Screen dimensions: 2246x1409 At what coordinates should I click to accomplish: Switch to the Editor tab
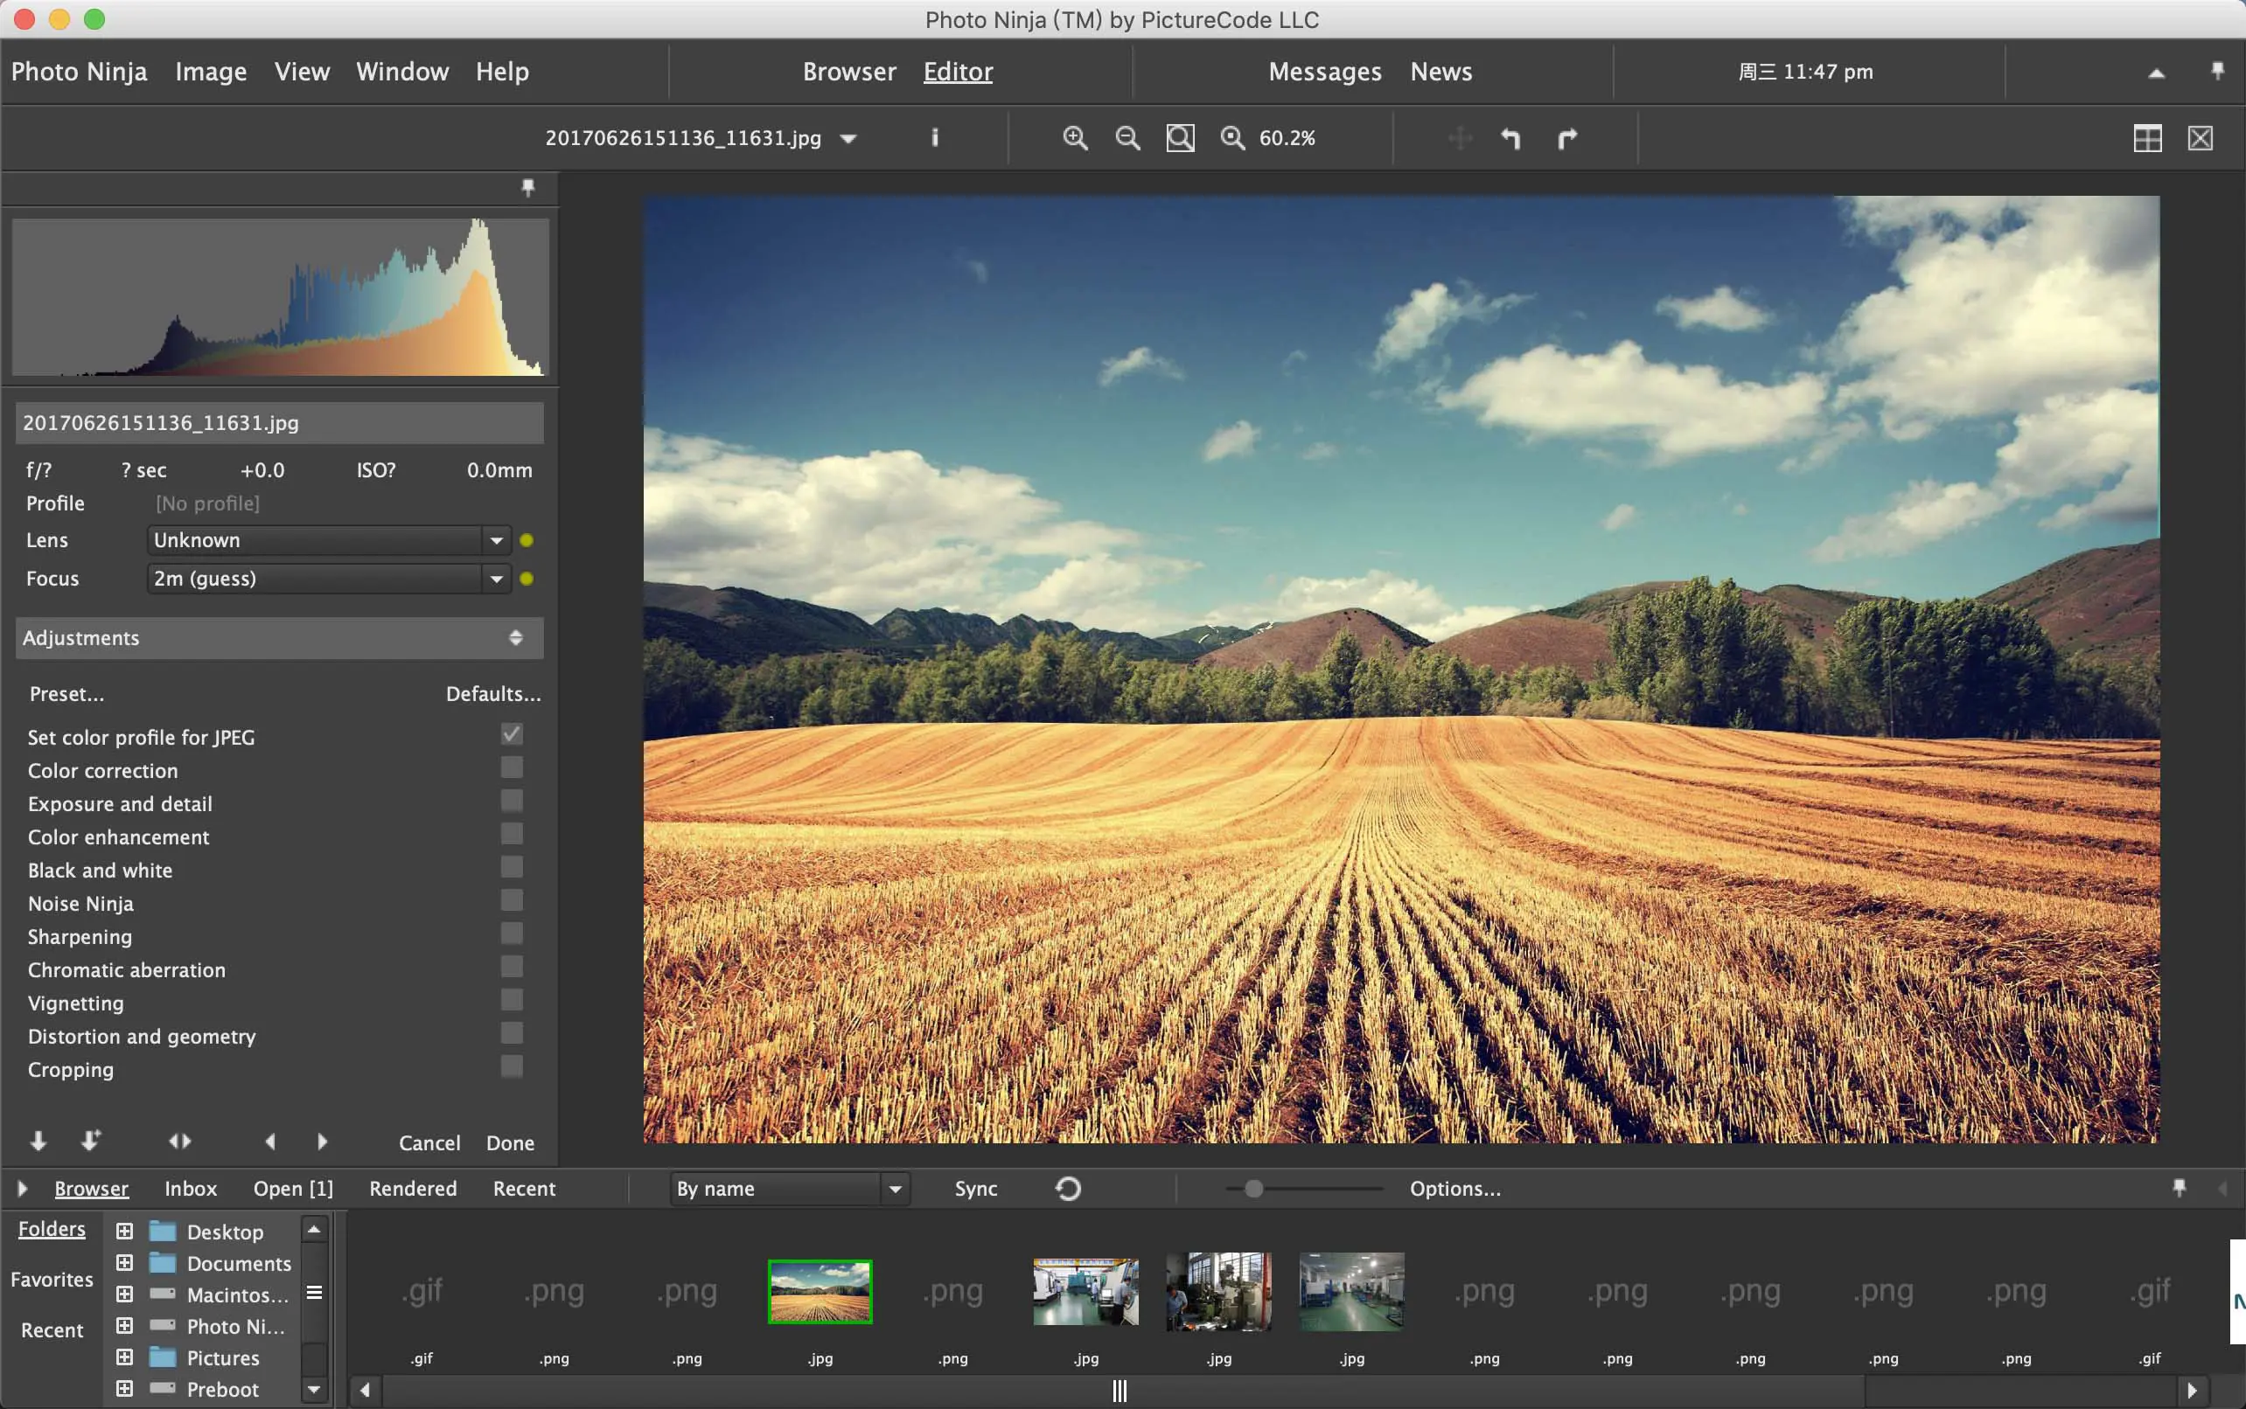click(959, 72)
